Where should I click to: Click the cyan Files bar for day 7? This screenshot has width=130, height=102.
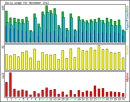tap(32, 37)
